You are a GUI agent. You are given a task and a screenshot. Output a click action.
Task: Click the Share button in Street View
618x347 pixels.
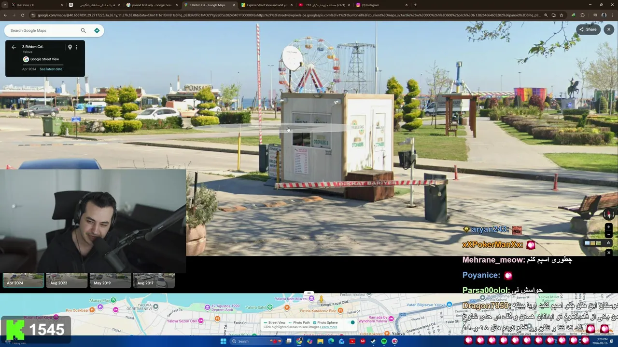(x=588, y=29)
